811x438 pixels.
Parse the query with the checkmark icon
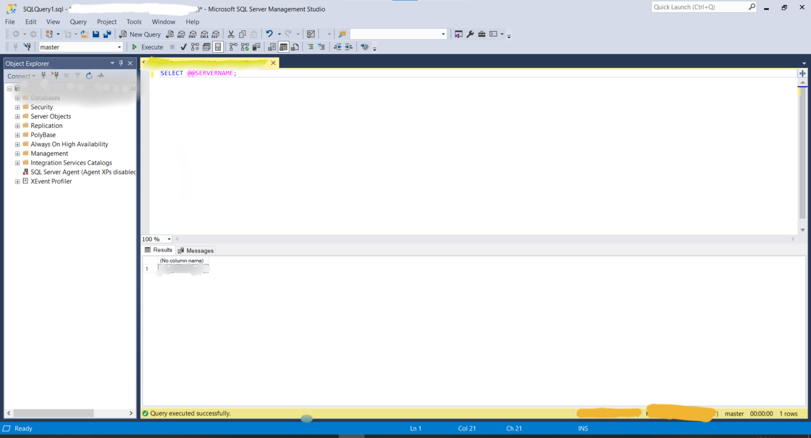[x=183, y=46]
